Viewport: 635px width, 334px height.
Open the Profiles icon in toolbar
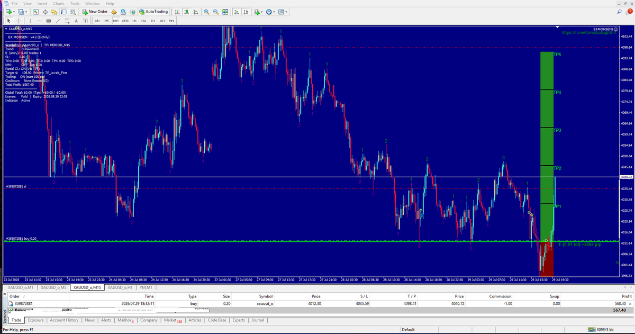[x=21, y=12]
